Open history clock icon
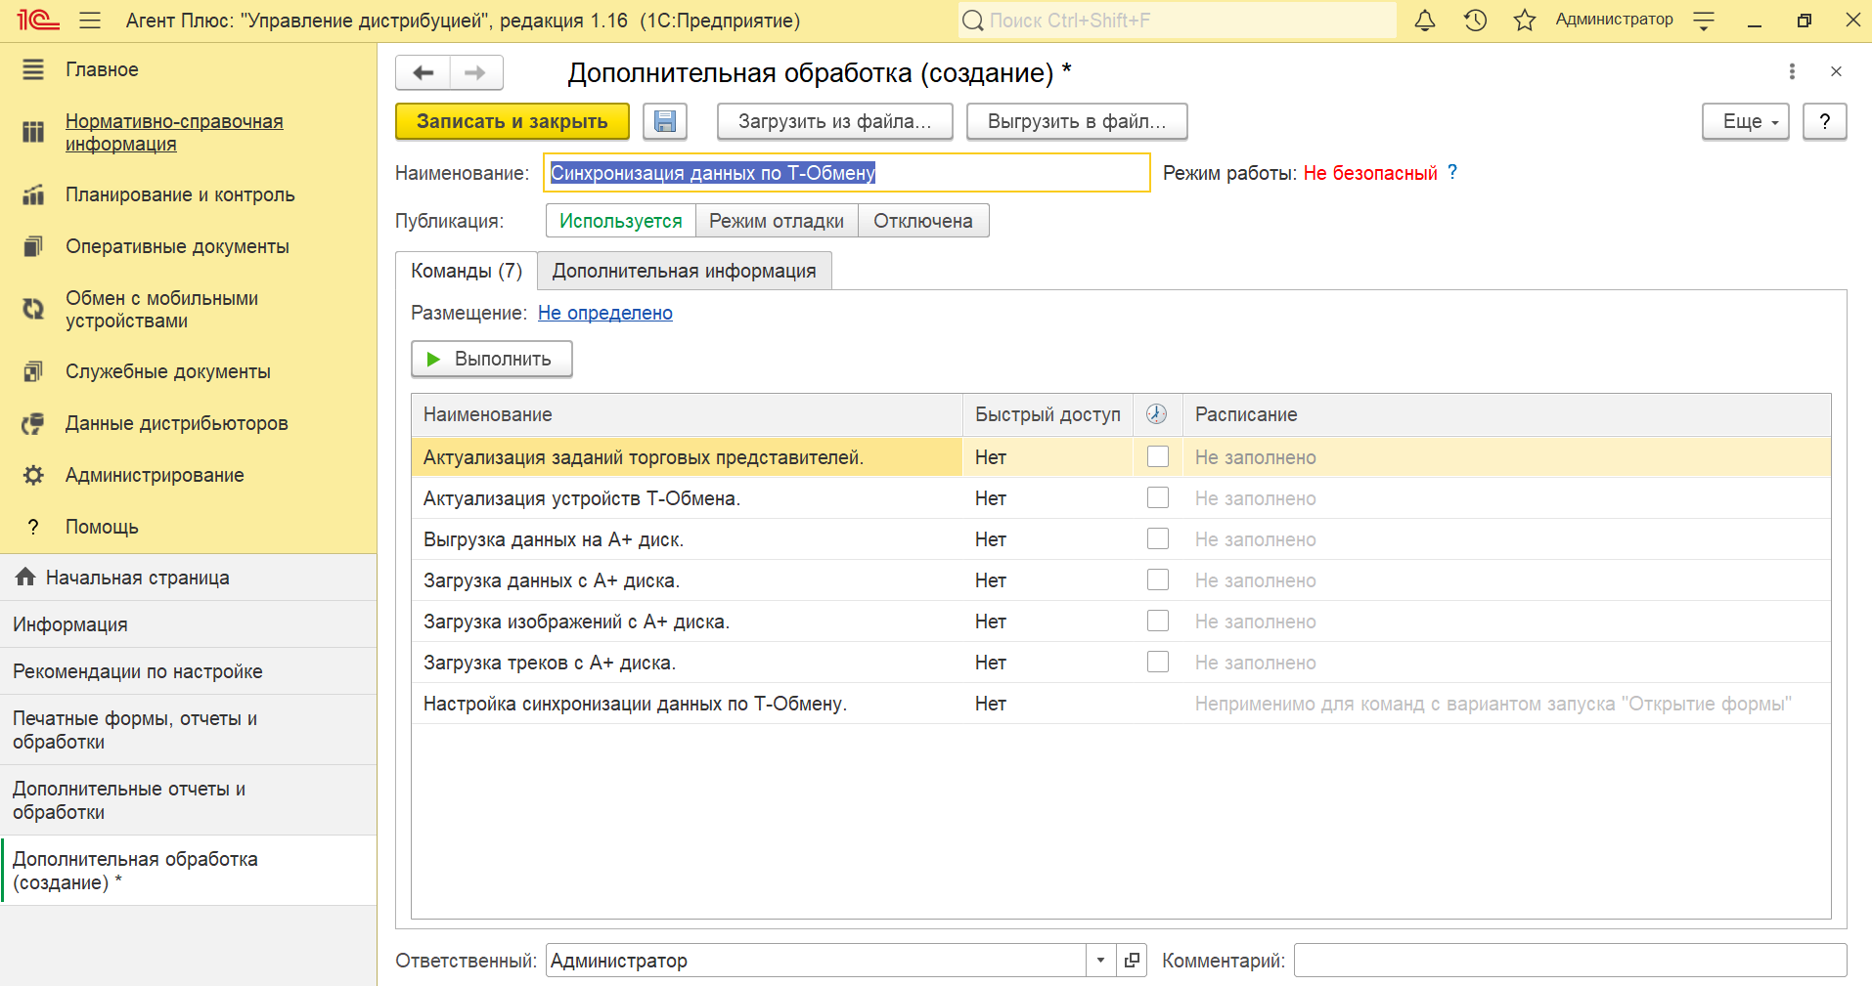 (x=1475, y=20)
